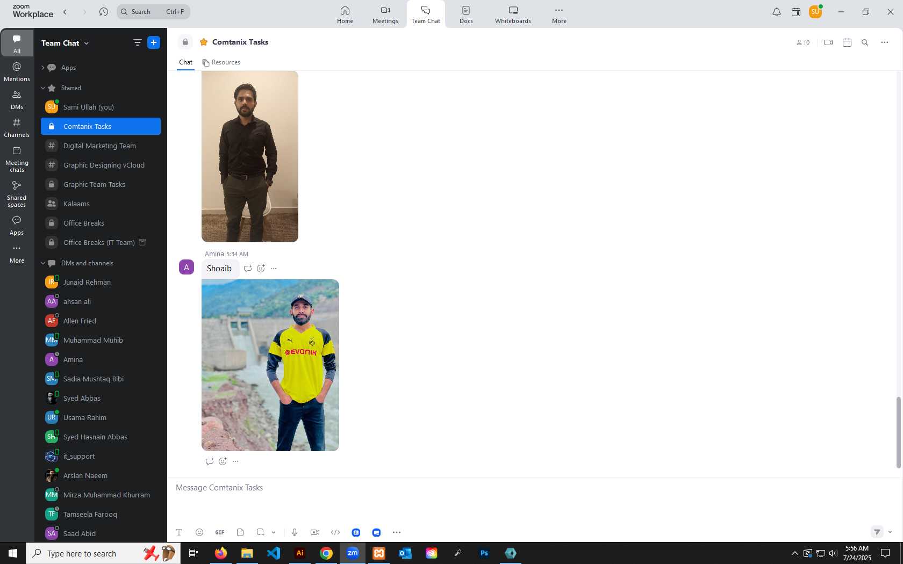Search within the Comtanix Tasks chat

(x=865, y=42)
